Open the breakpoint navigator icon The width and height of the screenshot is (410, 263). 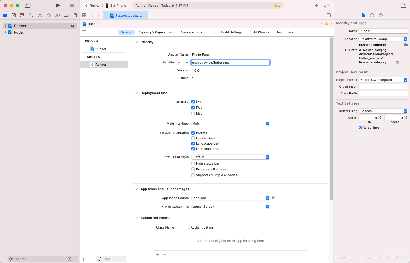[66, 15]
